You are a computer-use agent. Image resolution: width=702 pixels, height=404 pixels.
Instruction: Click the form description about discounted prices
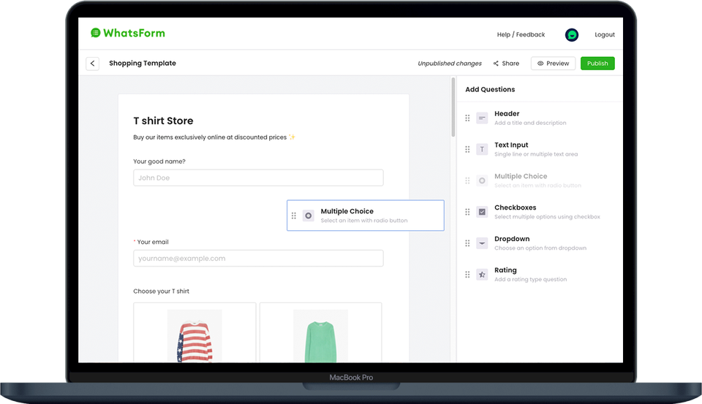[x=214, y=137]
